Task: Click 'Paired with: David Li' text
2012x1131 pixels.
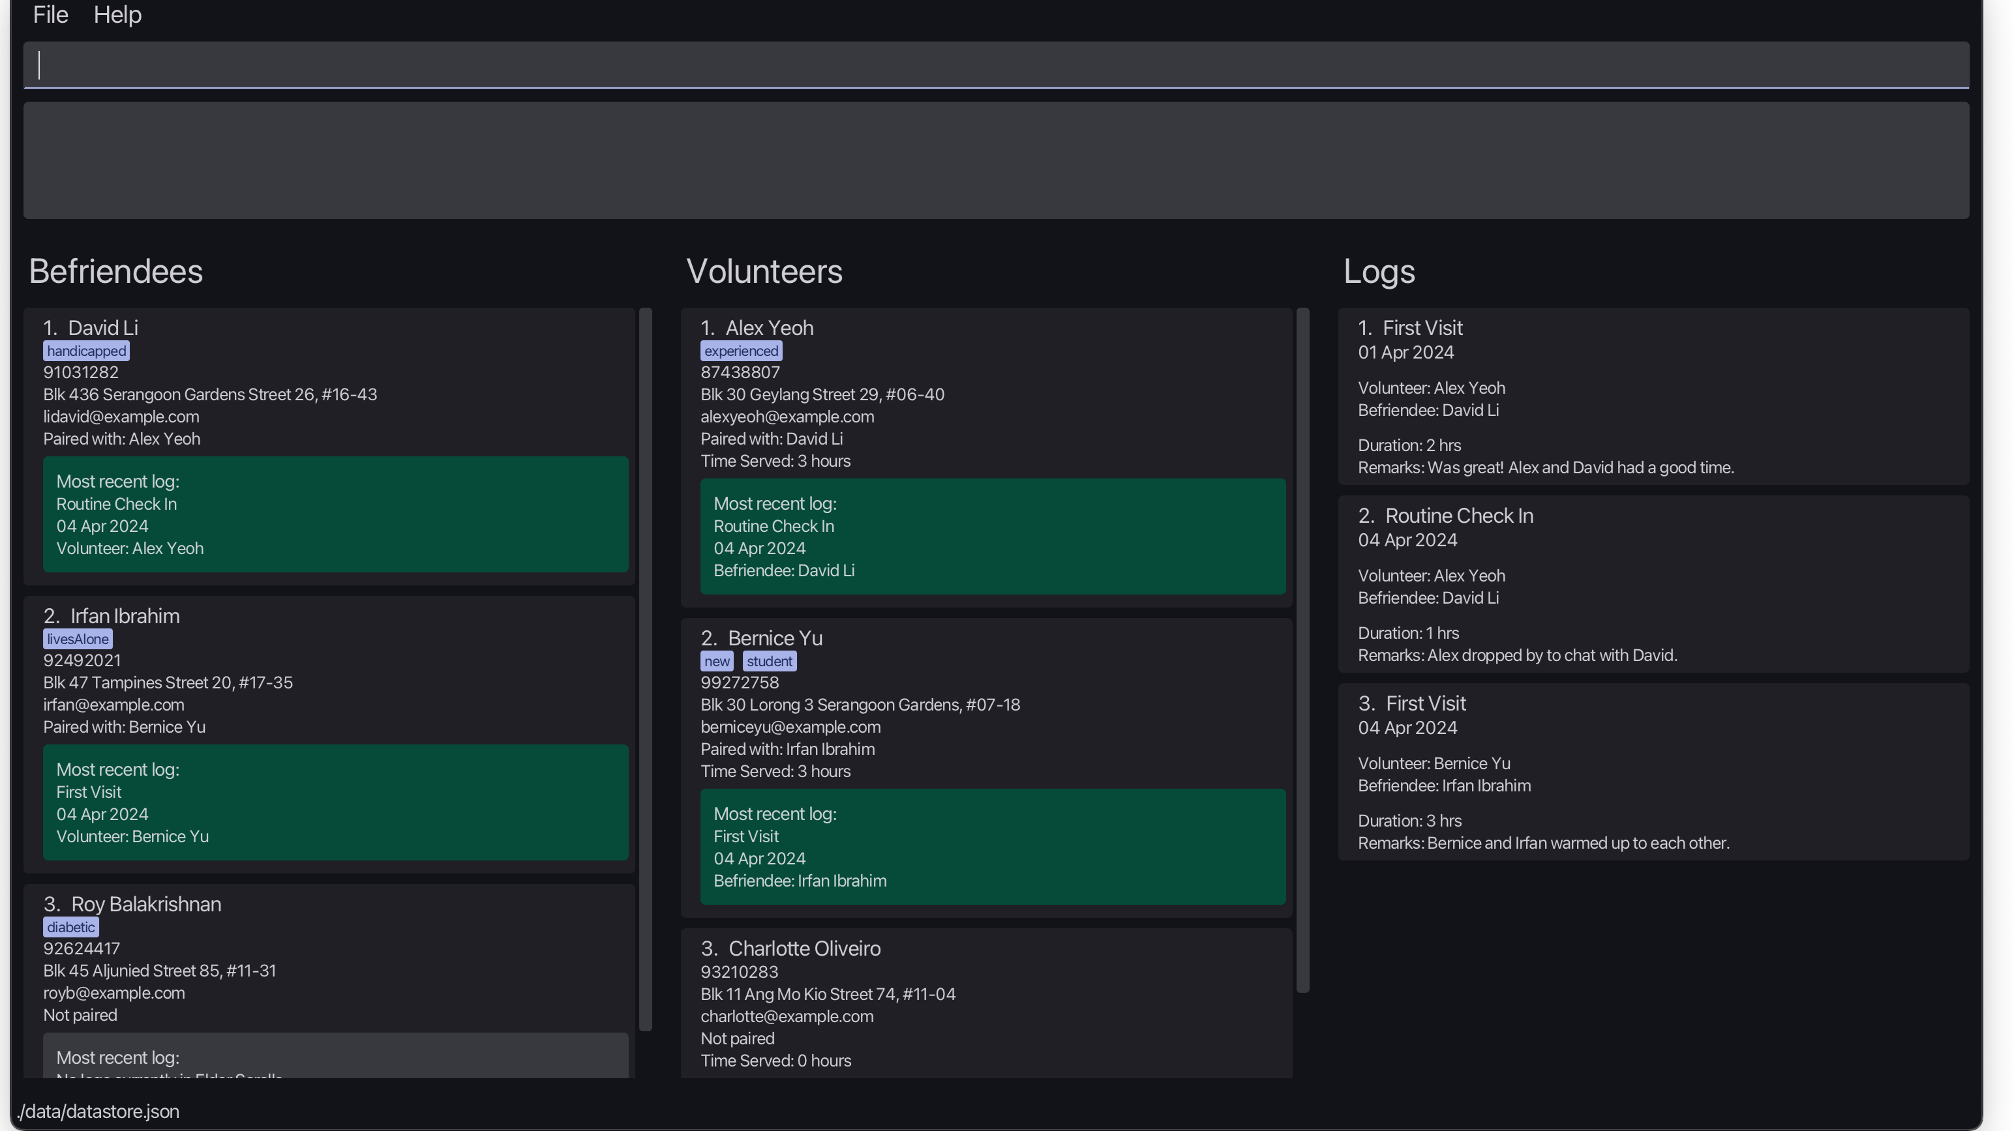Action: [x=772, y=439]
